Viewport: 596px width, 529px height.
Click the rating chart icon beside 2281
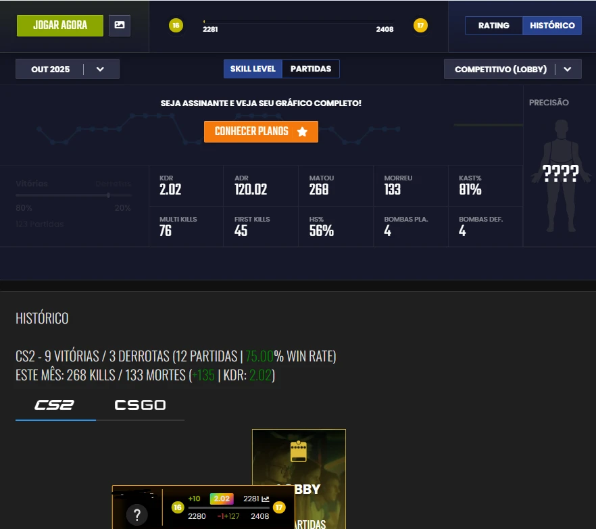[x=266, y=499]
